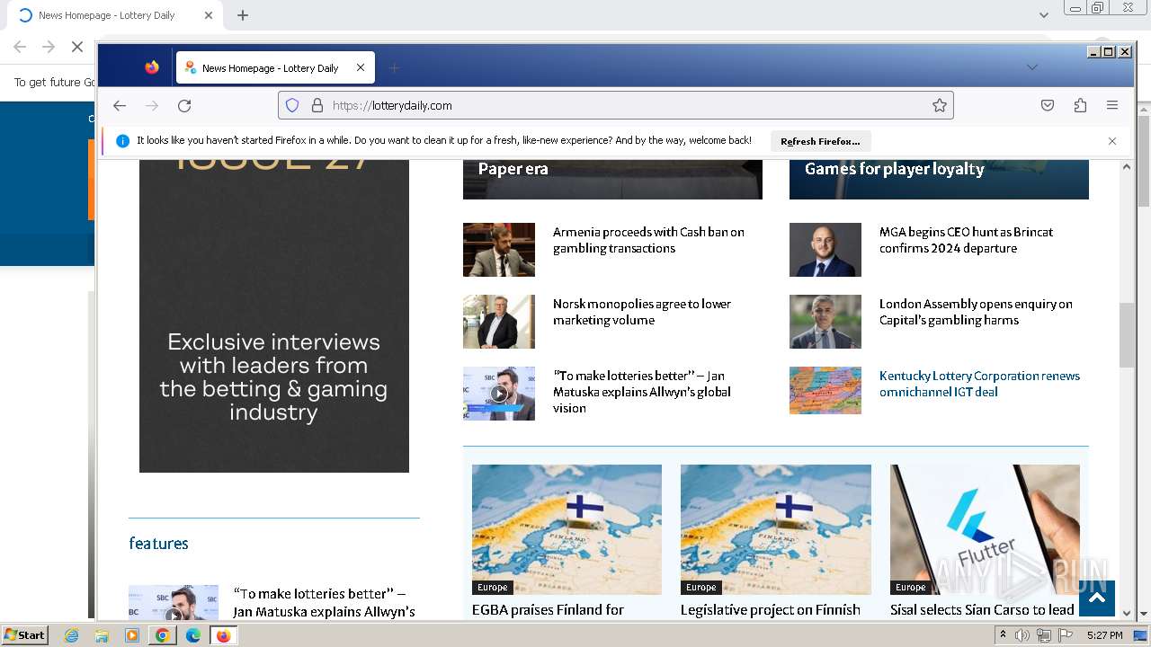
Task: Open Sisal selects Sían Carso article headline
Action: pos(982,610)
